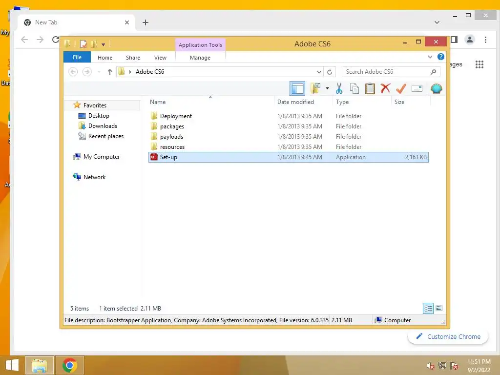Click Adobe CS6 in the address bar
The width and height of the screenshot is (500, 375).
click(x=150, y=72)
